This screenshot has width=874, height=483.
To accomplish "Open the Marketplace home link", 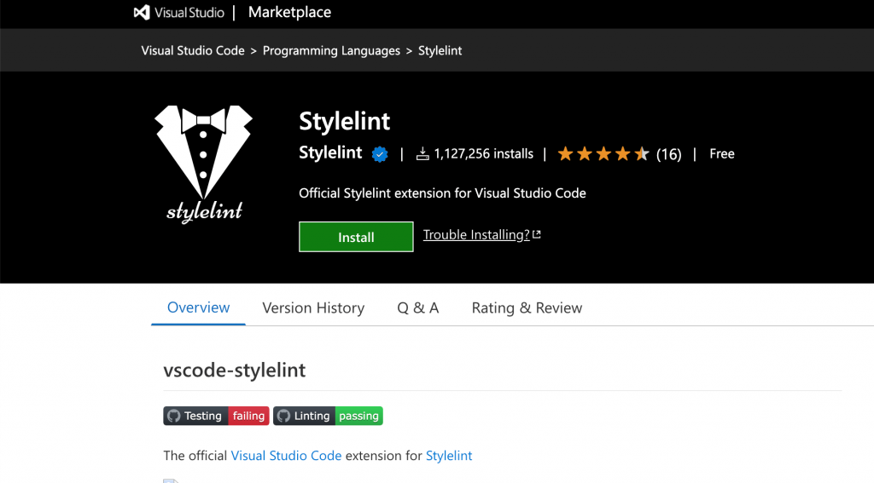I will (x=289, y=13).
